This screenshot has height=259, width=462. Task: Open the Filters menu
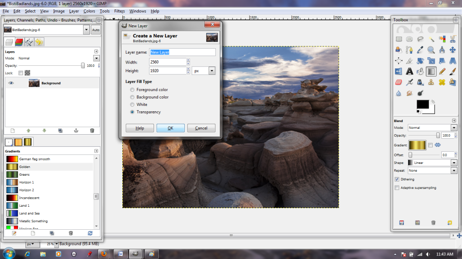119,11
